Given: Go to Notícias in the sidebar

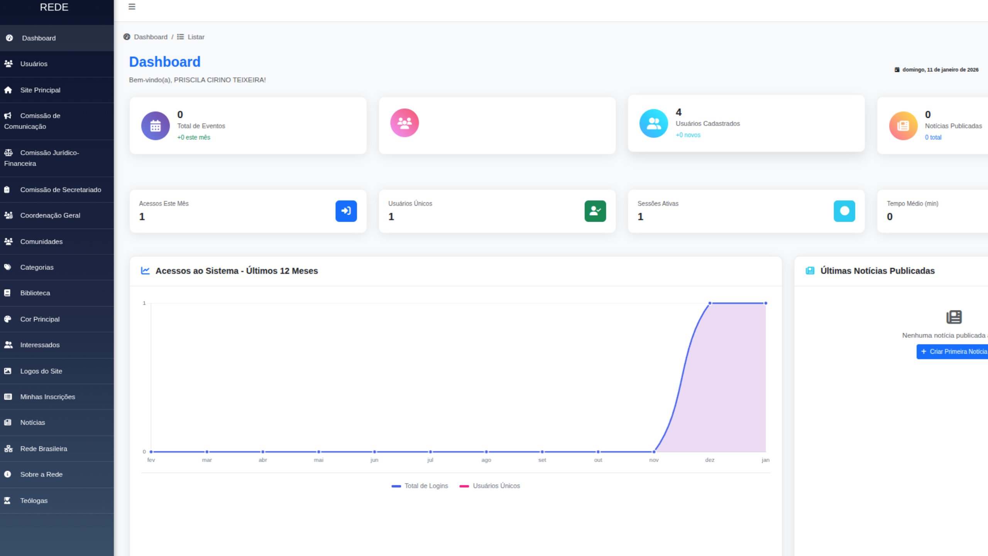Looking at the screenshot, I should click(57, 423).
